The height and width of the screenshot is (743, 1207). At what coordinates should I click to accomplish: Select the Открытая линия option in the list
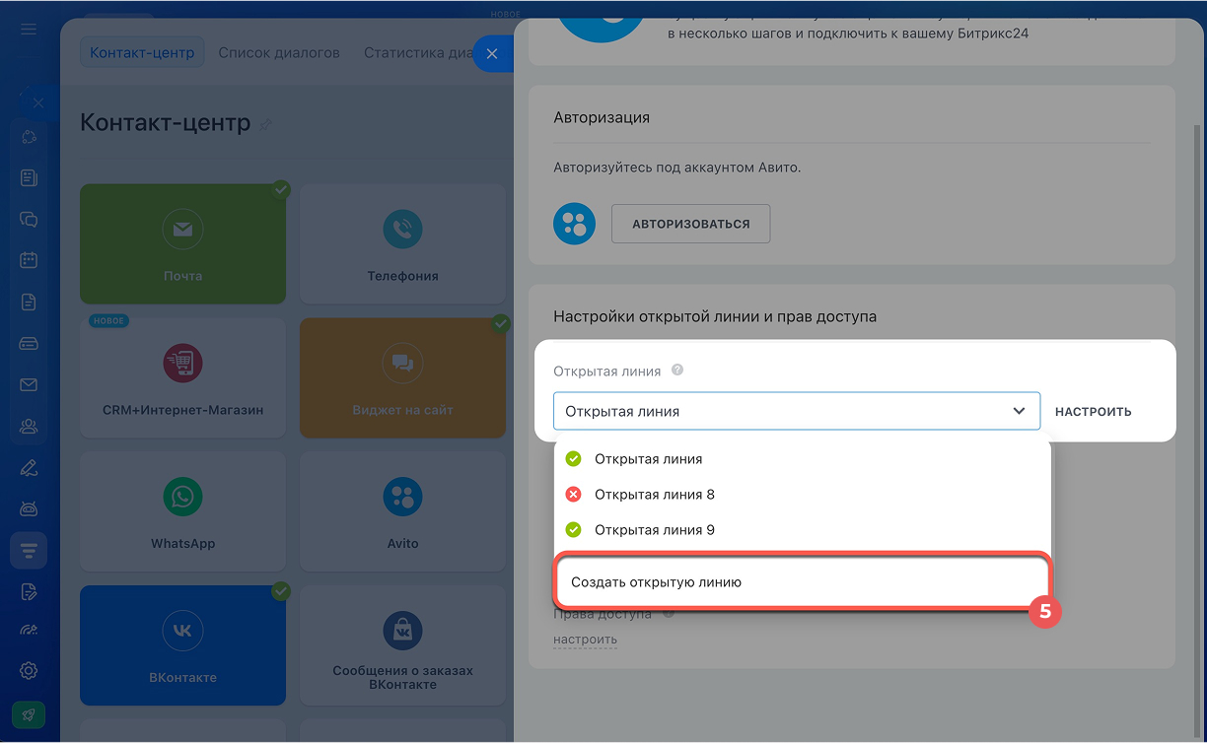click(804, 459)
